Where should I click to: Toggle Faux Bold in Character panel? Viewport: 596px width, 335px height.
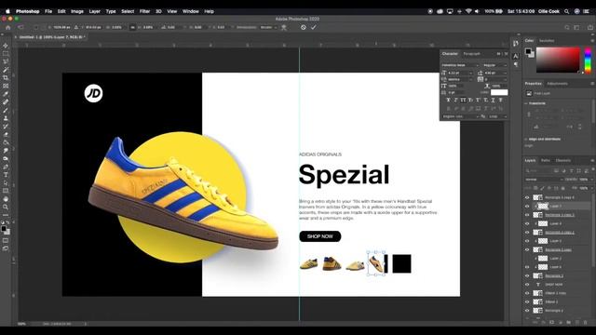[448, 100]
